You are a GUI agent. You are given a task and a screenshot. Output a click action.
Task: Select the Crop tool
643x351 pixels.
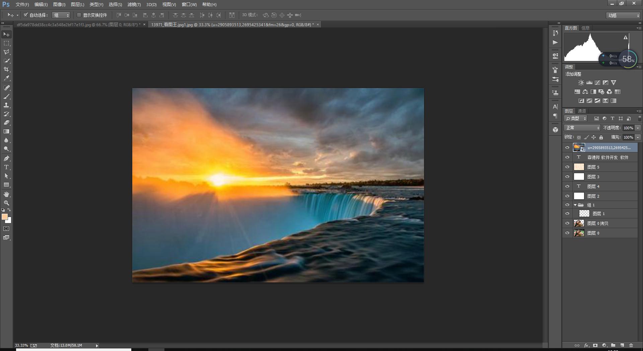(x=6, y=69)
